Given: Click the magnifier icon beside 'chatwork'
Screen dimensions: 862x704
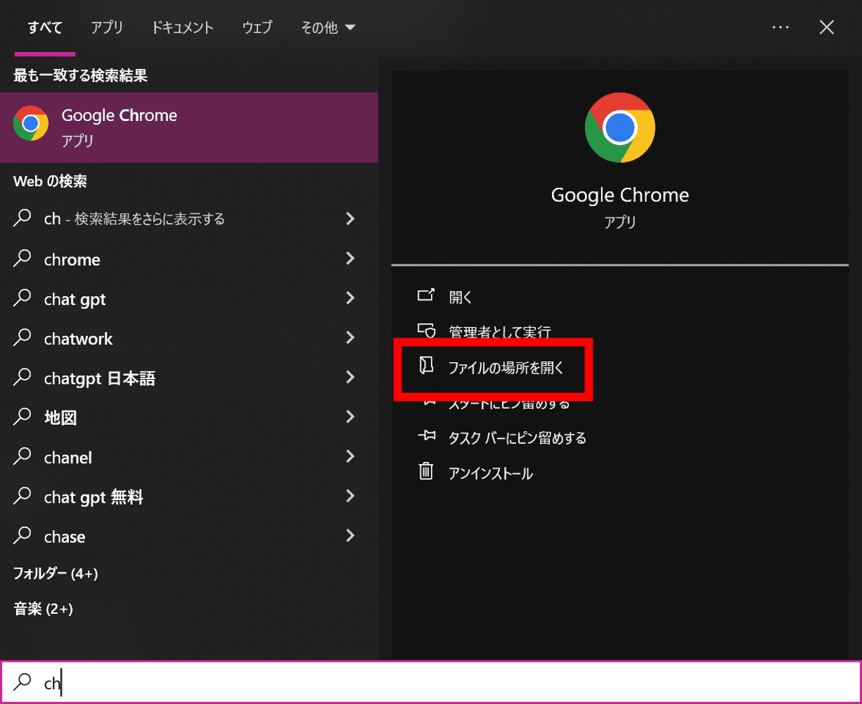Looking at the screenshot, I should click(x=22, y=338).
